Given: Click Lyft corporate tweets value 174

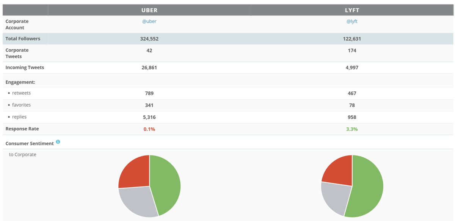Looking at the screenshot, I should point(352,50).
